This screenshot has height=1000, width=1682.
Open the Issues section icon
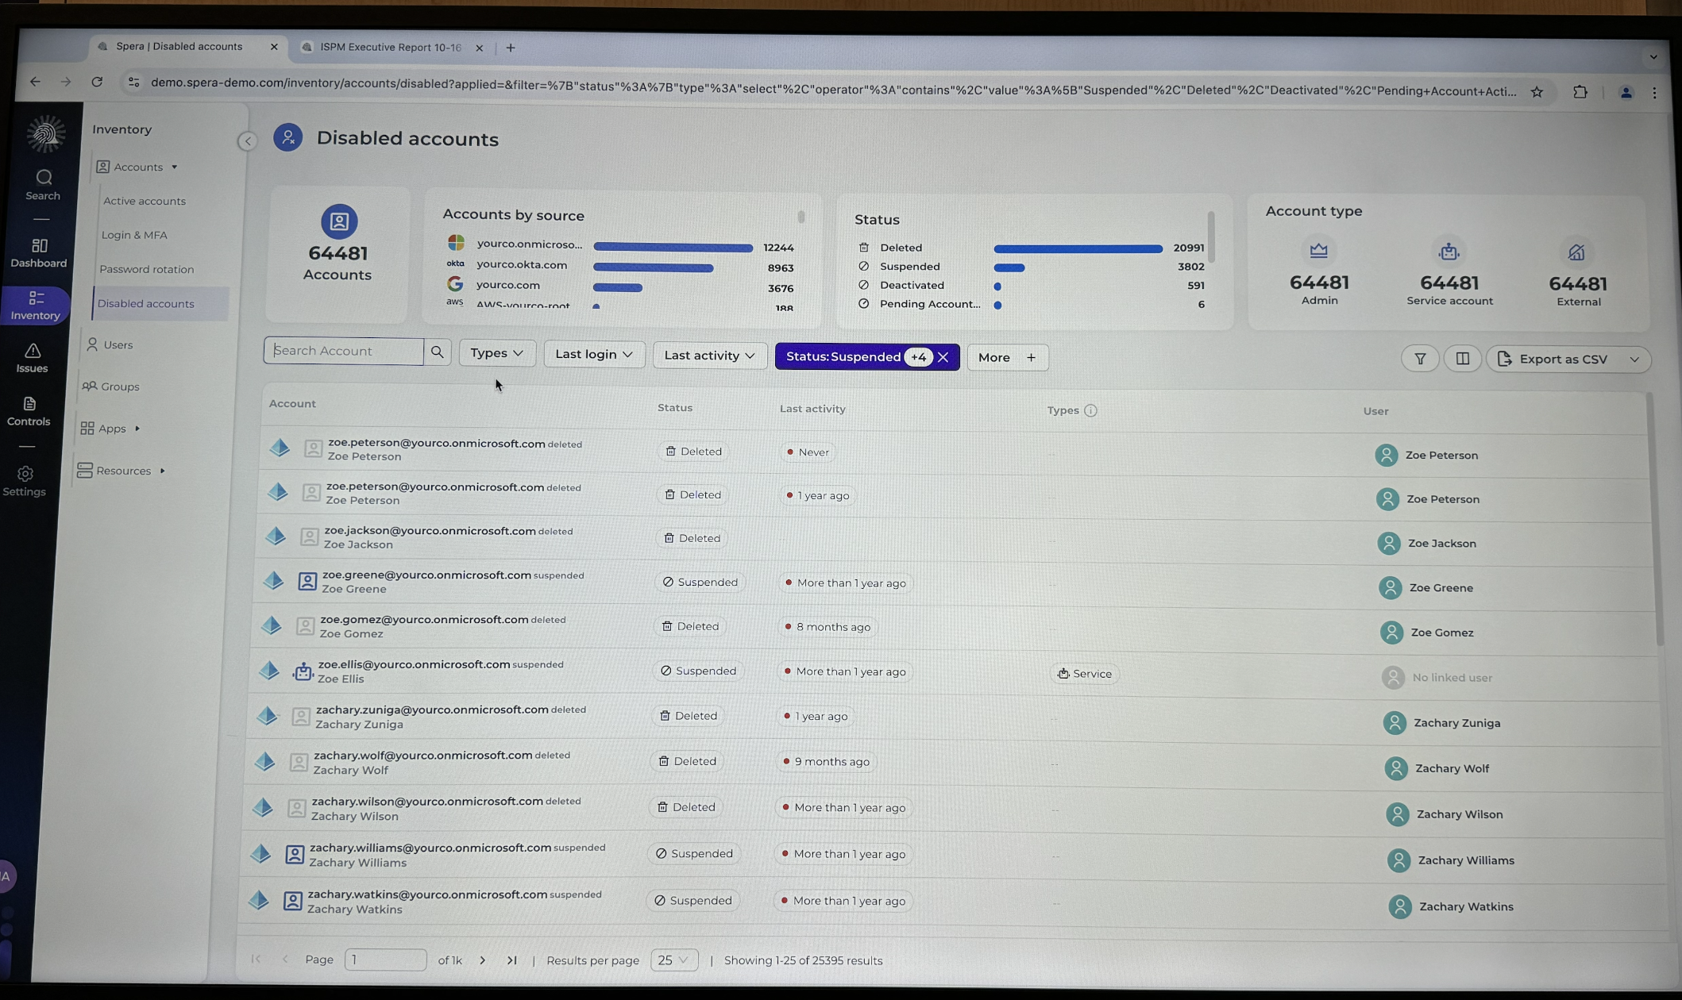32,357
